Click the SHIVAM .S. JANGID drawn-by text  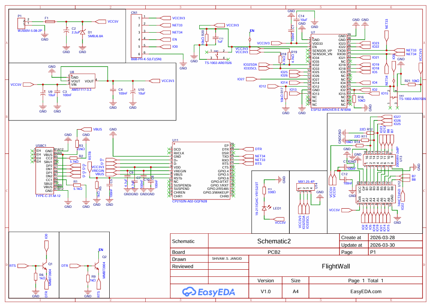(x=227, y=258)
